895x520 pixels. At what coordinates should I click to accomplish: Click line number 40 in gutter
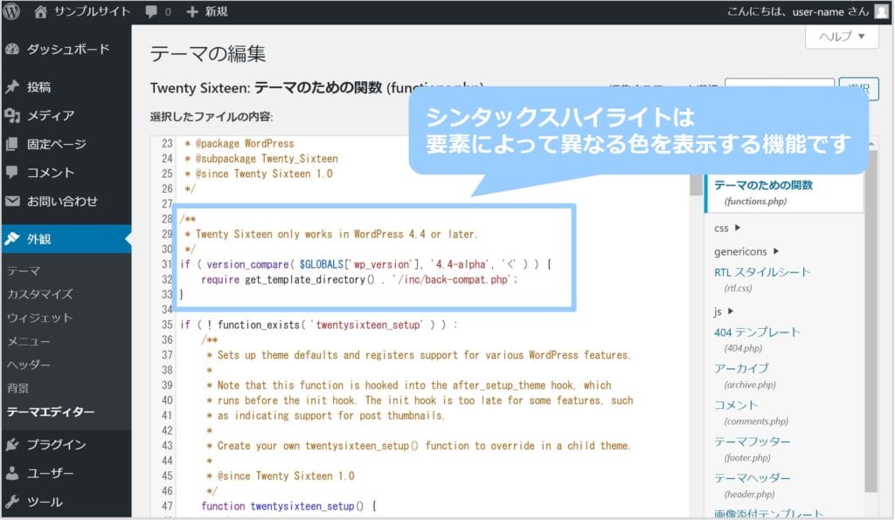pyautogui.click(x=167, y=400)
